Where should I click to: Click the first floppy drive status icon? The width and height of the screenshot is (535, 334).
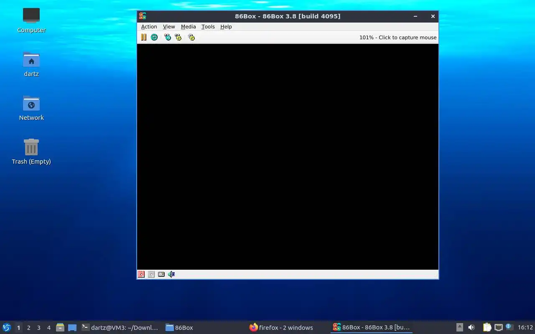(x=141, y=274)
